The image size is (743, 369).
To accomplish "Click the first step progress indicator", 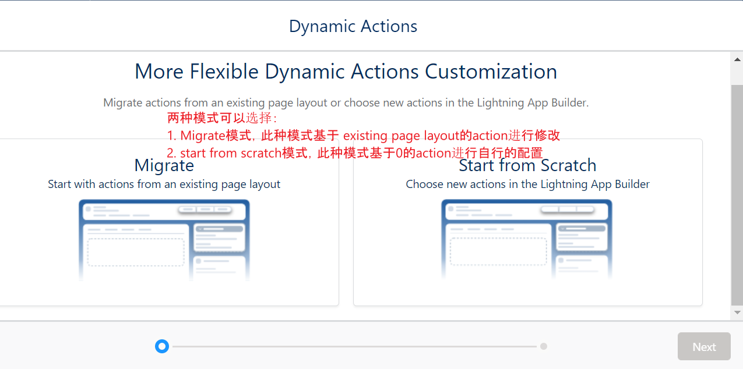I will (x=162, y=346).
